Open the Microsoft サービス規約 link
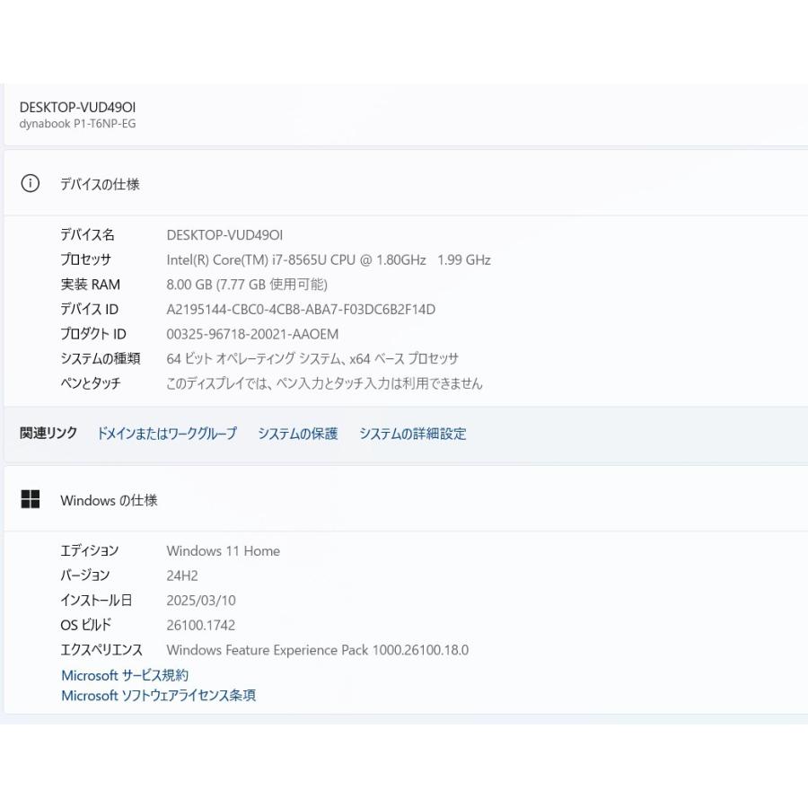Screen dimensions: 808x808 (125, 675)
